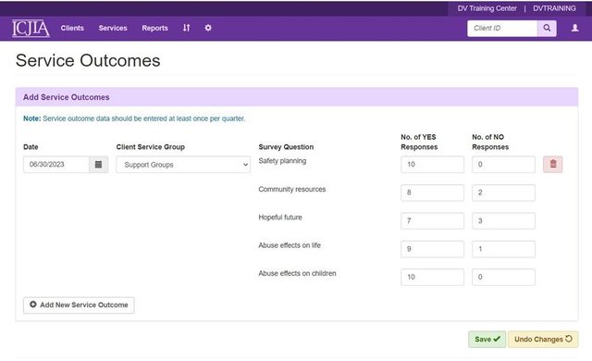
Task: Edit Abuse effects on children NO field
Action: coord(503,277)
